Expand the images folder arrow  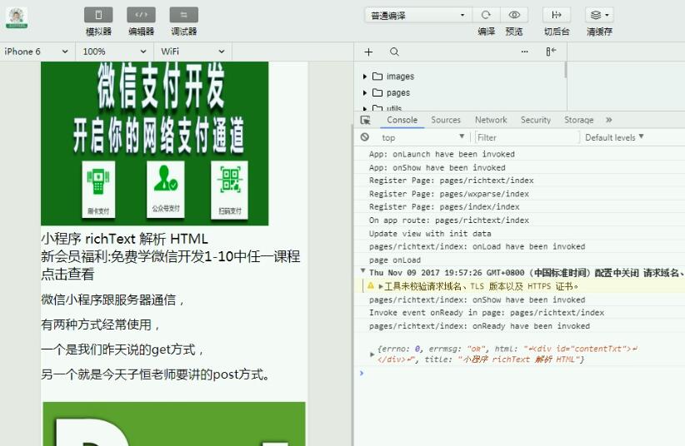[x=365, y=77]
